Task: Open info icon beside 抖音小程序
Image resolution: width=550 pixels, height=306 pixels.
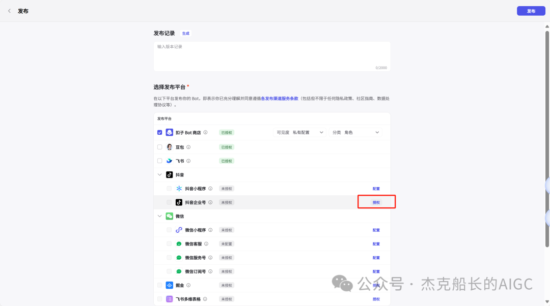Action: [210, 189]
